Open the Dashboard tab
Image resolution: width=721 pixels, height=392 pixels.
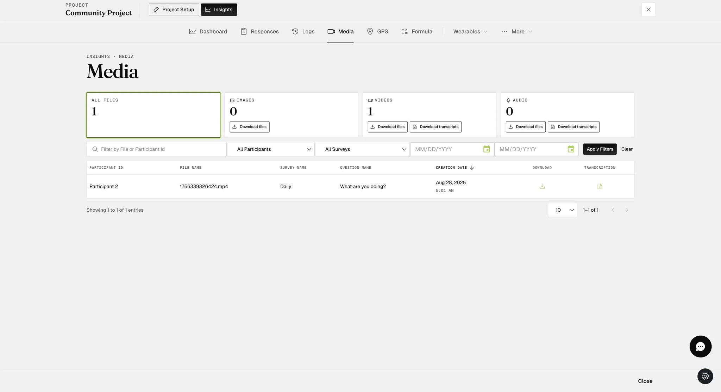208,31
